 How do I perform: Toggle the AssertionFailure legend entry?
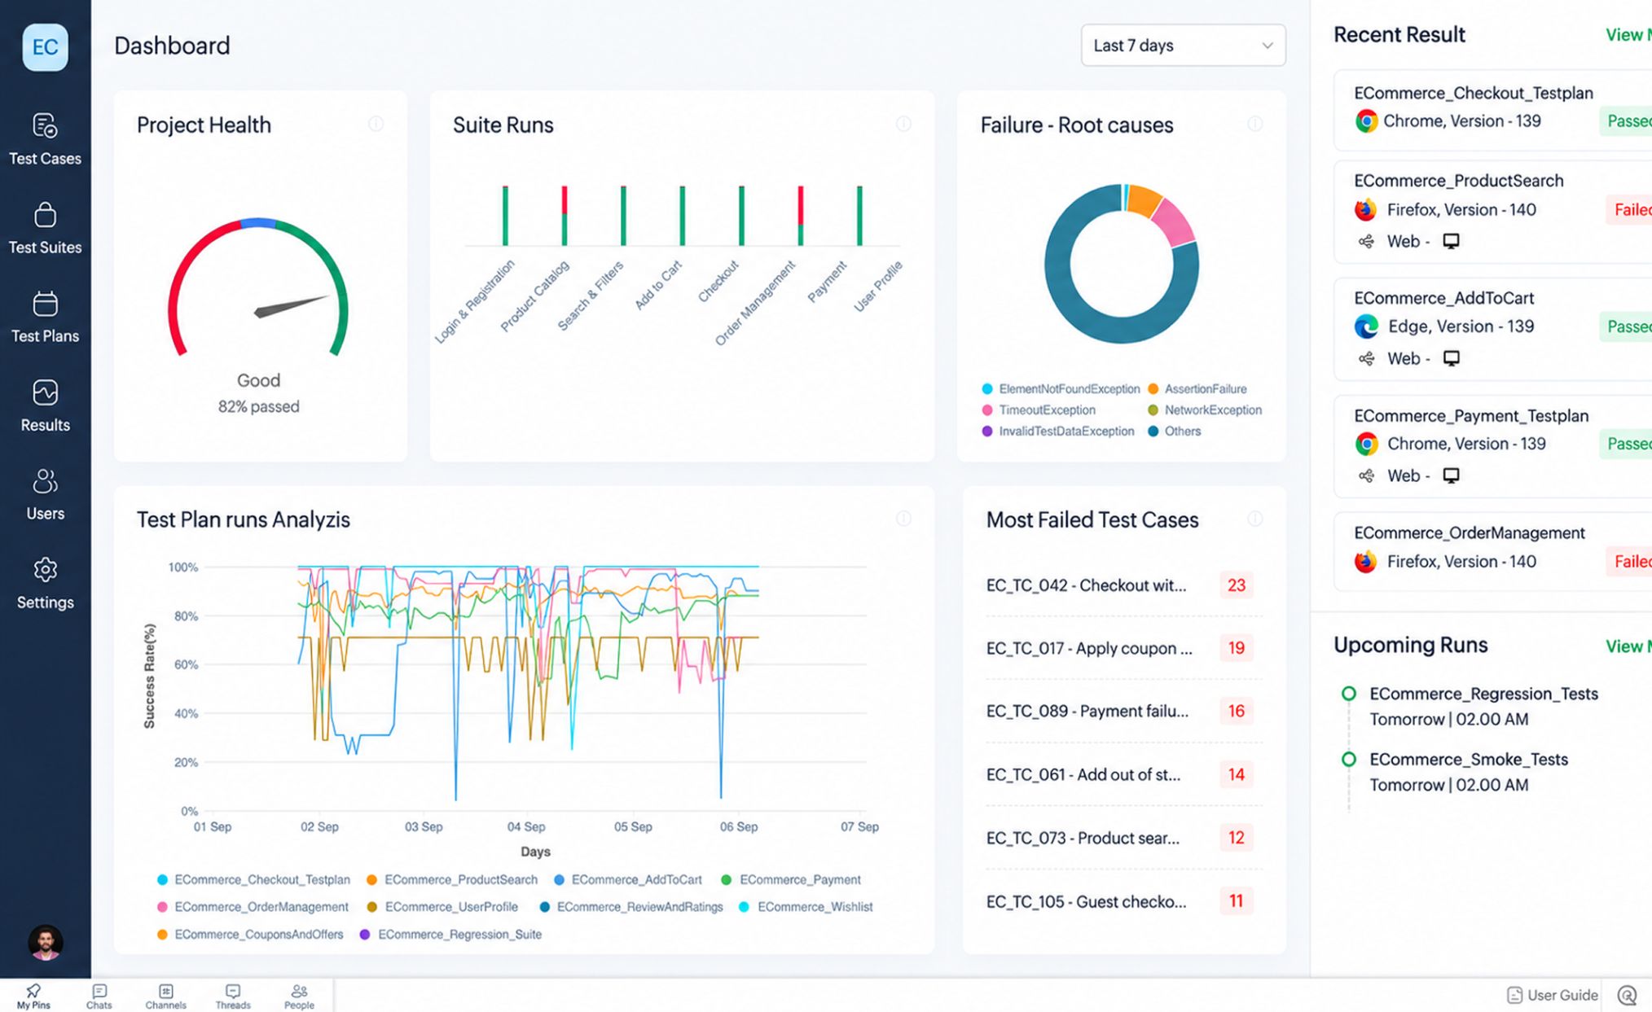tap(1197, 388)
